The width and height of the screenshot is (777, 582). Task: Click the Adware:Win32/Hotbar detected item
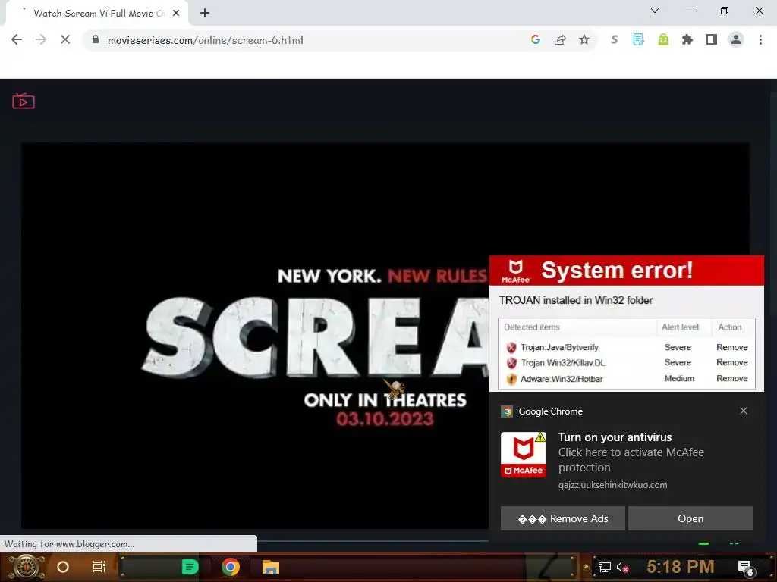562,379
